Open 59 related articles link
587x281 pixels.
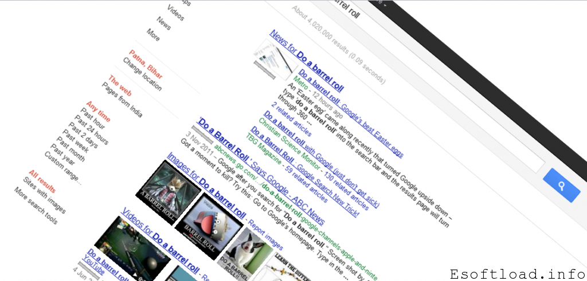[x=305, y=184]
